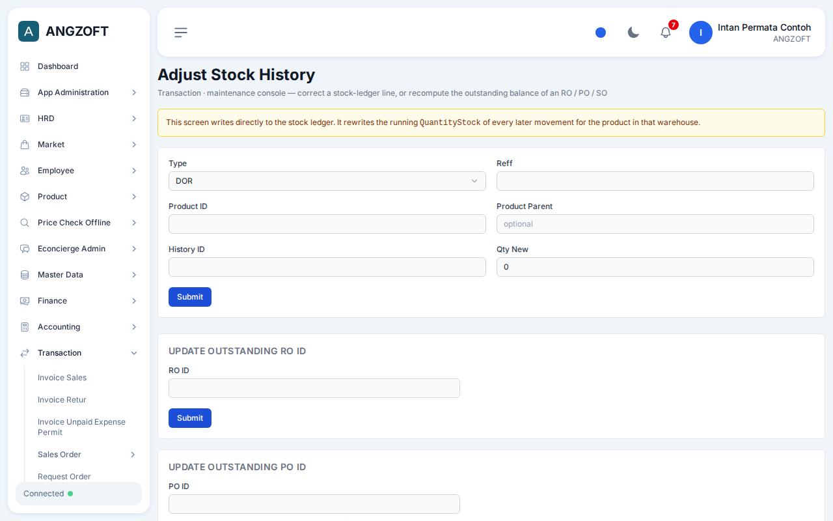Screen dimensions: 833x521
Task: Expand the App Administration submenu chevron
Action: coord(134,92)
